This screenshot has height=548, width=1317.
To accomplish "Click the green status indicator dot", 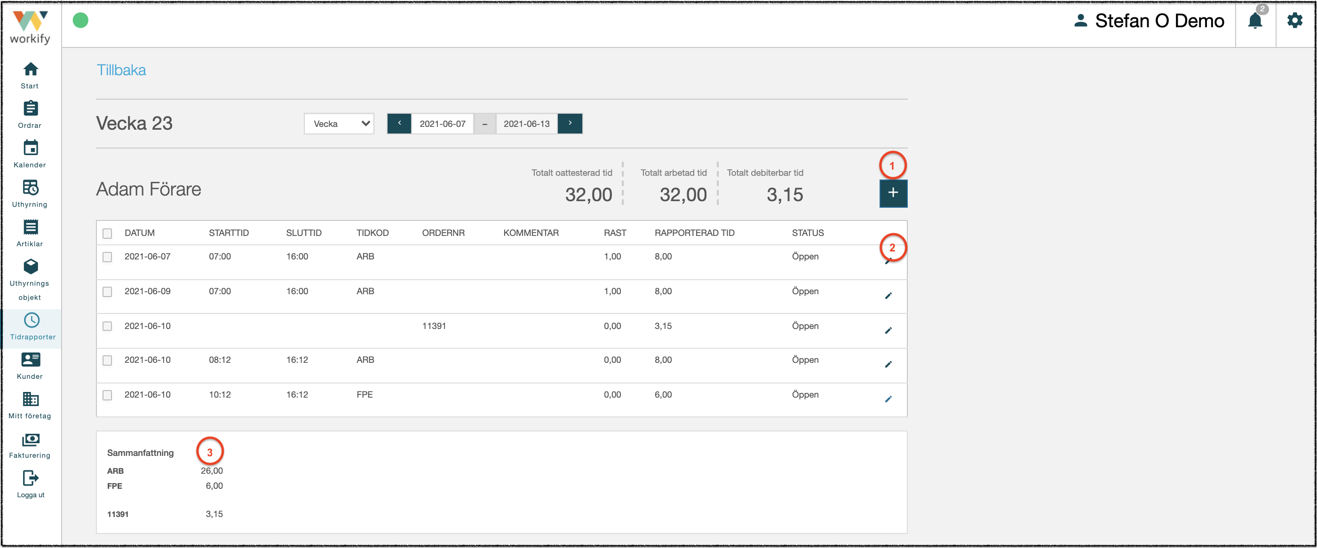I will coord(80,20).
